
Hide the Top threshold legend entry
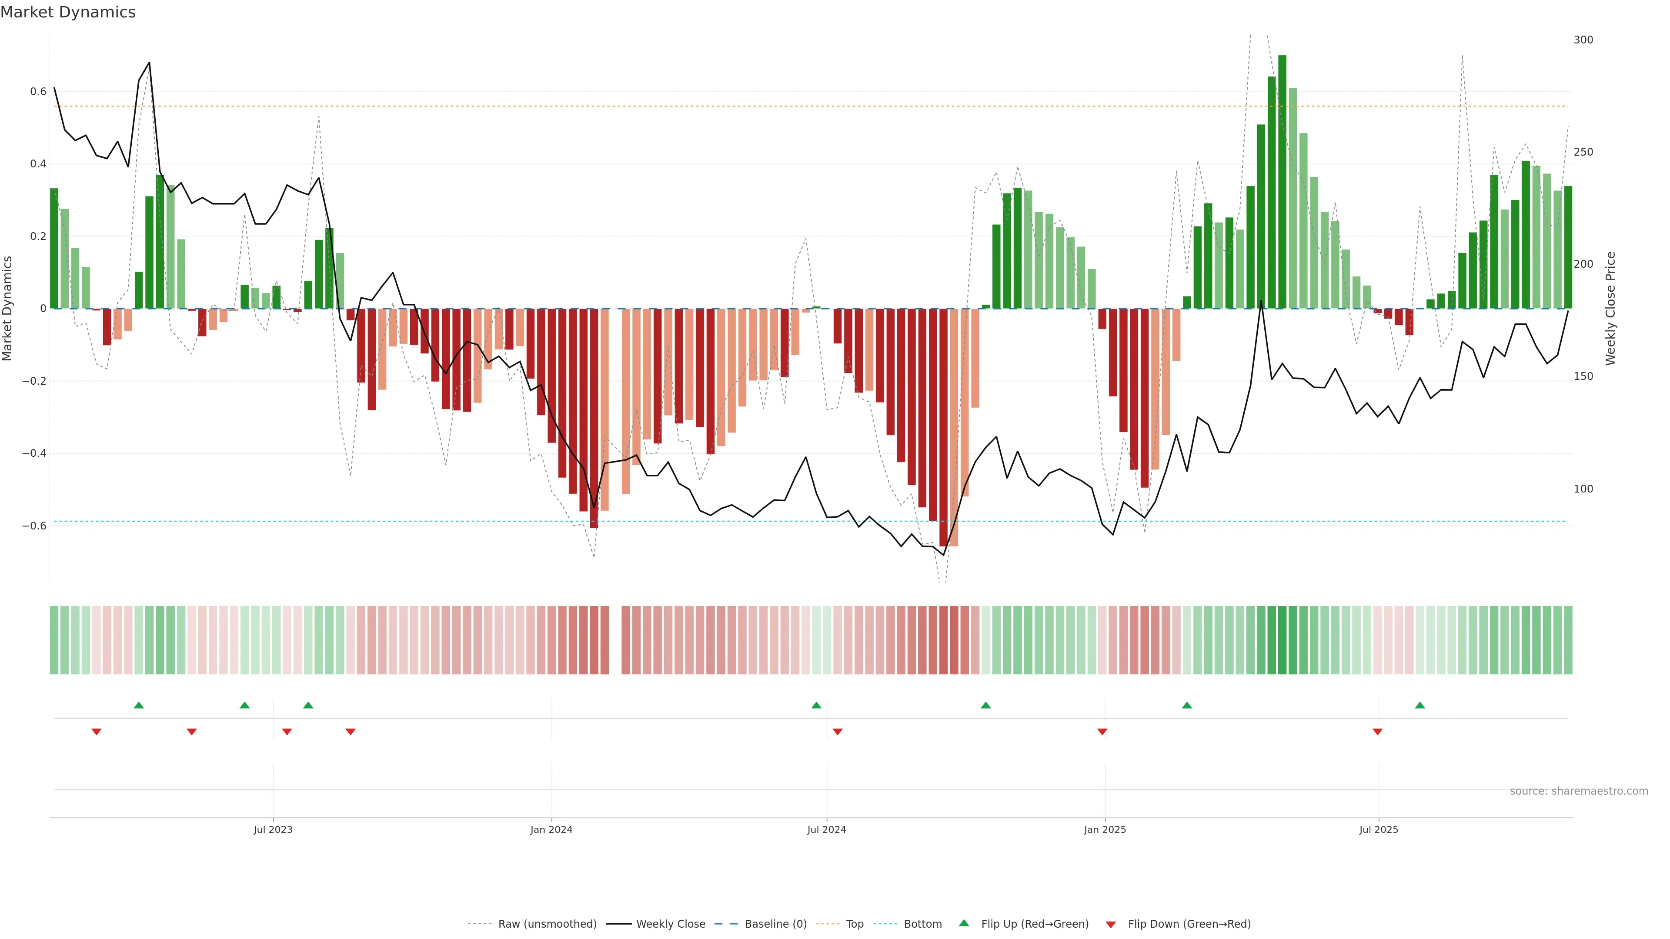(855, 924)
